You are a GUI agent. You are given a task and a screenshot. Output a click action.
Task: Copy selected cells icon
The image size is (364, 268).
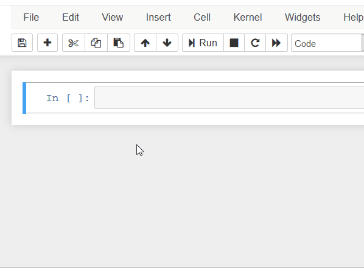(96, 43)
